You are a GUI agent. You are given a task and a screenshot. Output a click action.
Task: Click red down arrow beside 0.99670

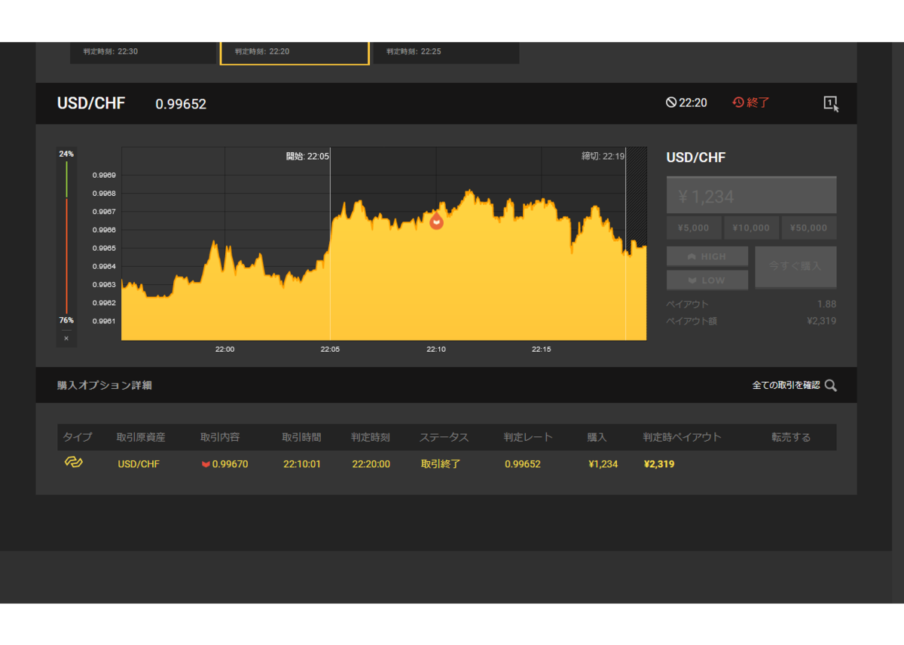click(206, 464)
